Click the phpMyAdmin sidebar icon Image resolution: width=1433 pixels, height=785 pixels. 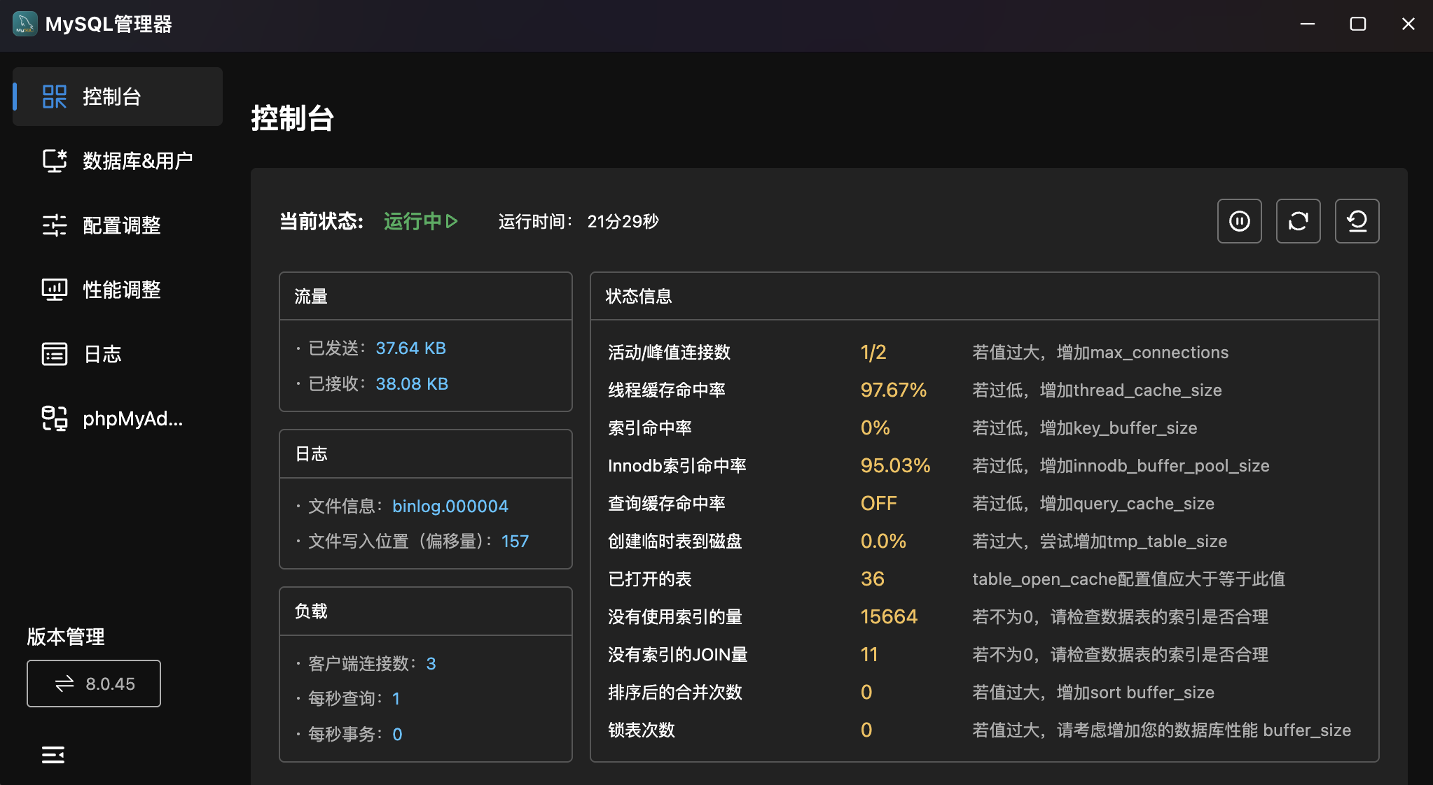click(55, 418)
